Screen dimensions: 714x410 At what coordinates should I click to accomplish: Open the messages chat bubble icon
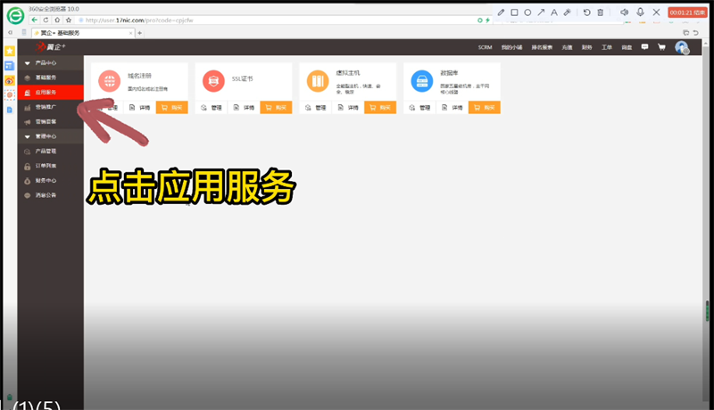point(644,47)
